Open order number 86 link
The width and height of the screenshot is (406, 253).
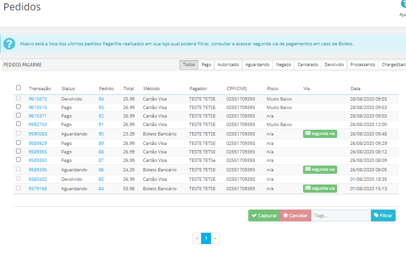point(101,169)
